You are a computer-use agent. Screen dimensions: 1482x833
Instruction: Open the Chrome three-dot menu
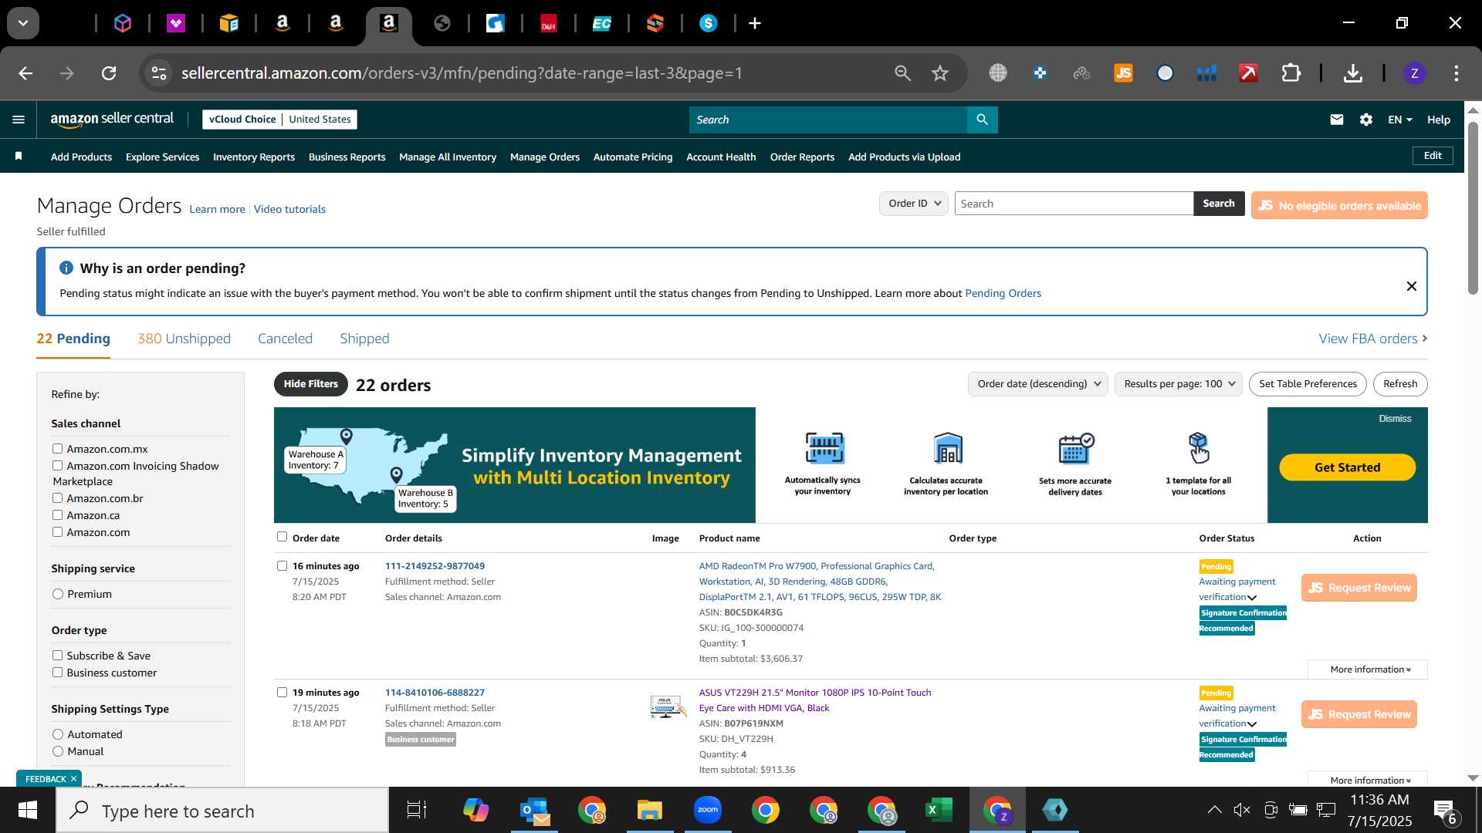[1456, 73]
